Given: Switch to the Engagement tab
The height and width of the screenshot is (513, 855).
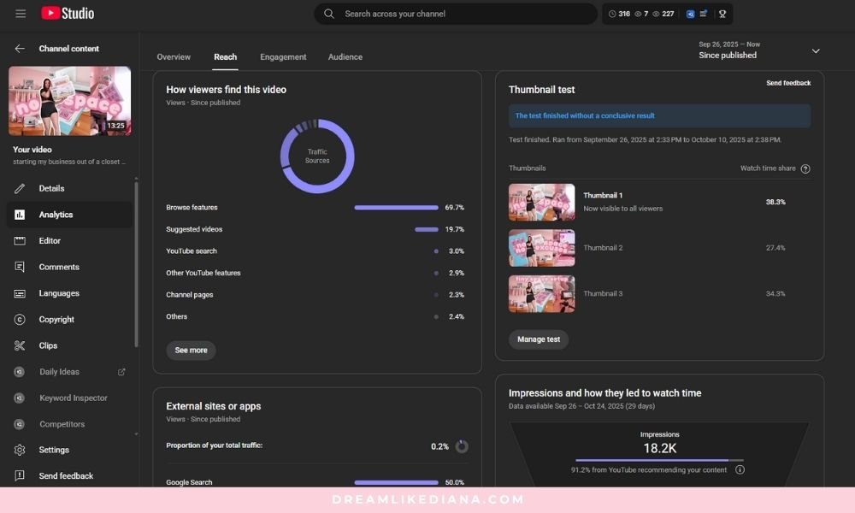Looking at the screenshot, I should tap(283, 56).
